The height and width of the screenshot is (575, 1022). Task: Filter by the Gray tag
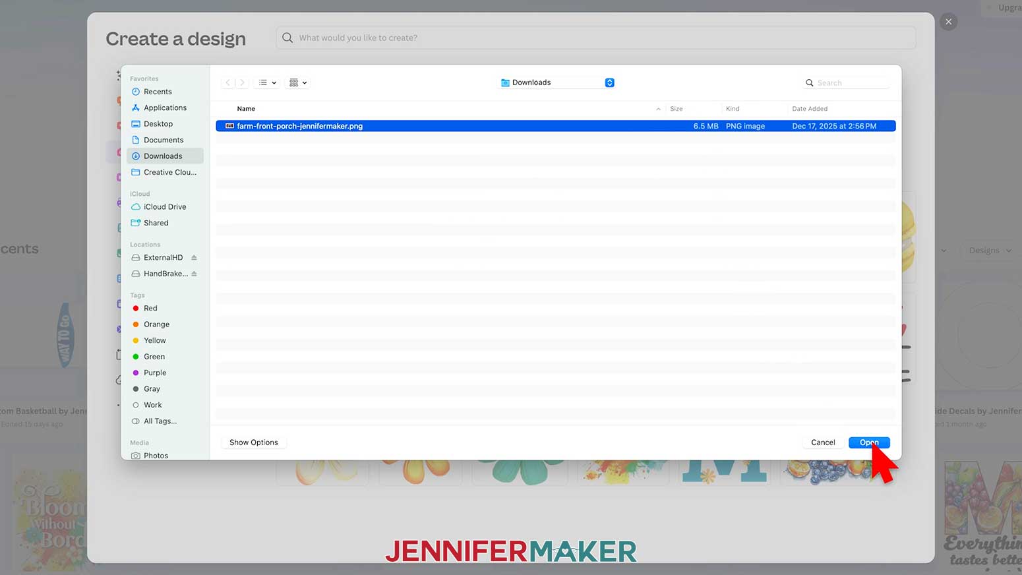152,389
